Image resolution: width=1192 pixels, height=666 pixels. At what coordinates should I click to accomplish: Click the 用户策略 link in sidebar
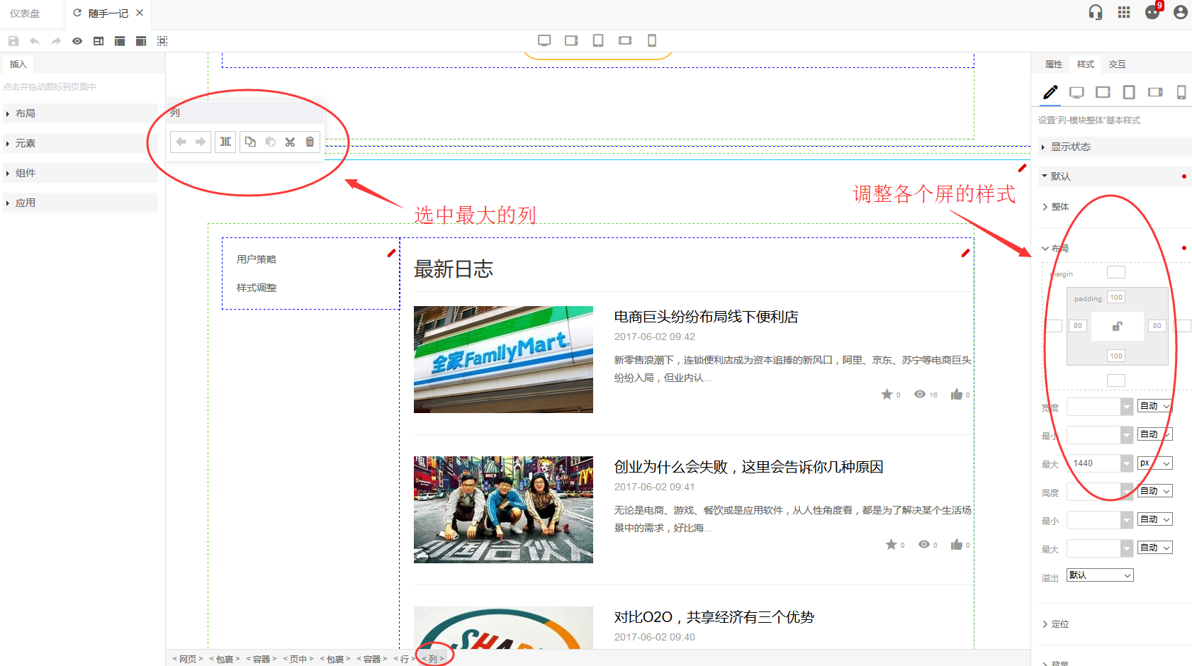pyautogui.click(x=257, y=259)
